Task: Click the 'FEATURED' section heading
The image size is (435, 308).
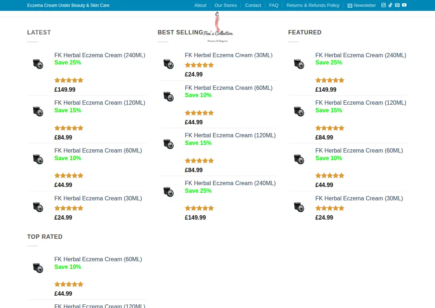Action: pyautogui.click(x=305, y=33)
